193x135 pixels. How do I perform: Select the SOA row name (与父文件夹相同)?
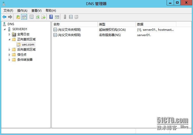(x=69, y=29)
